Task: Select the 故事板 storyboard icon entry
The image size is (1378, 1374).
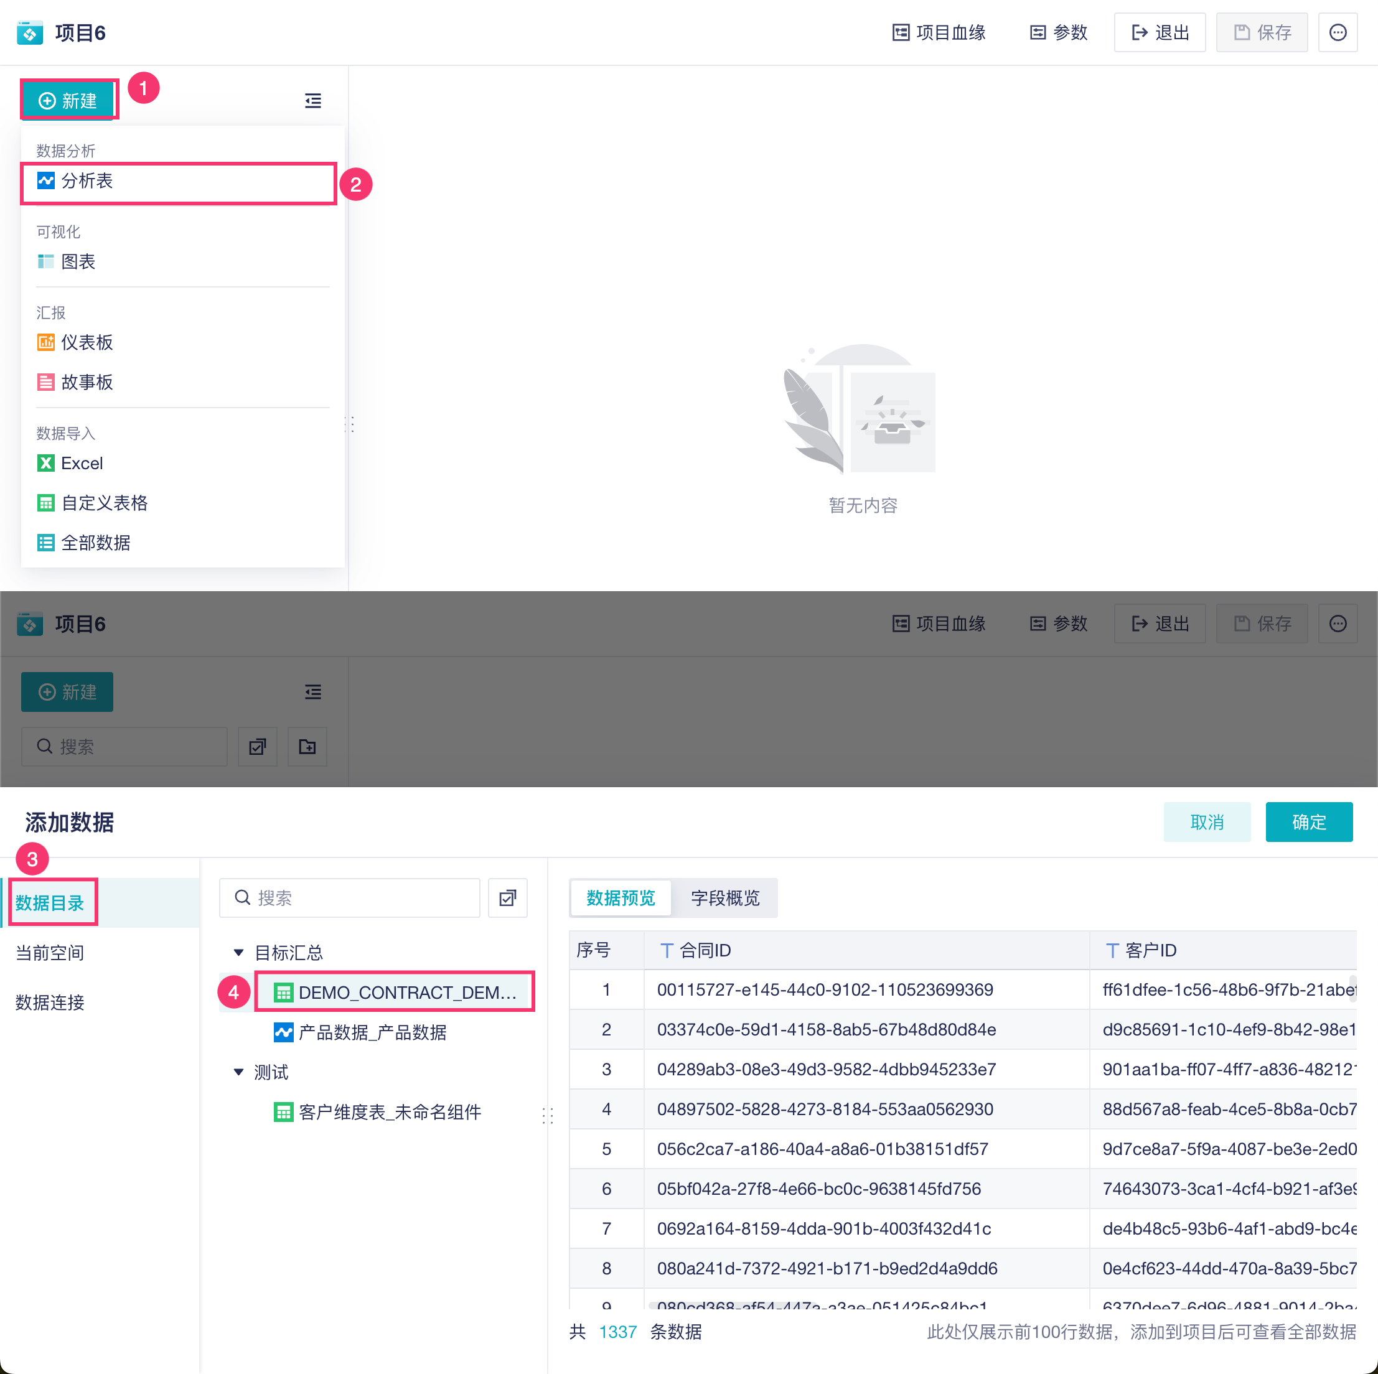Action: pos(46,382)
